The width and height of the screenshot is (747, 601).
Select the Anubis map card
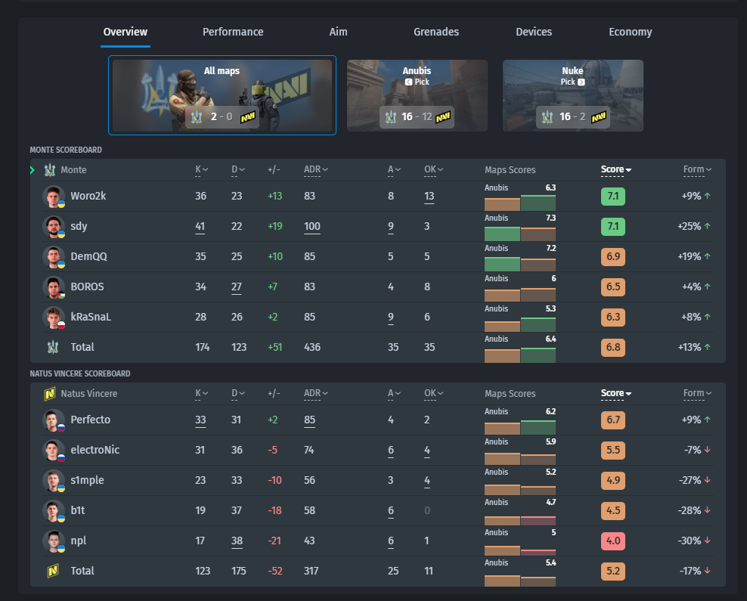tap(417, 95)
